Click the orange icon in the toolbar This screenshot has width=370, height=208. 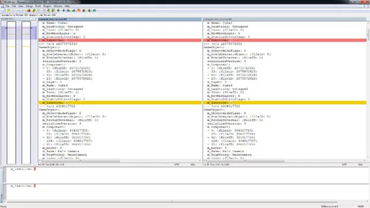pyautogui.click(x=79, y=10)
